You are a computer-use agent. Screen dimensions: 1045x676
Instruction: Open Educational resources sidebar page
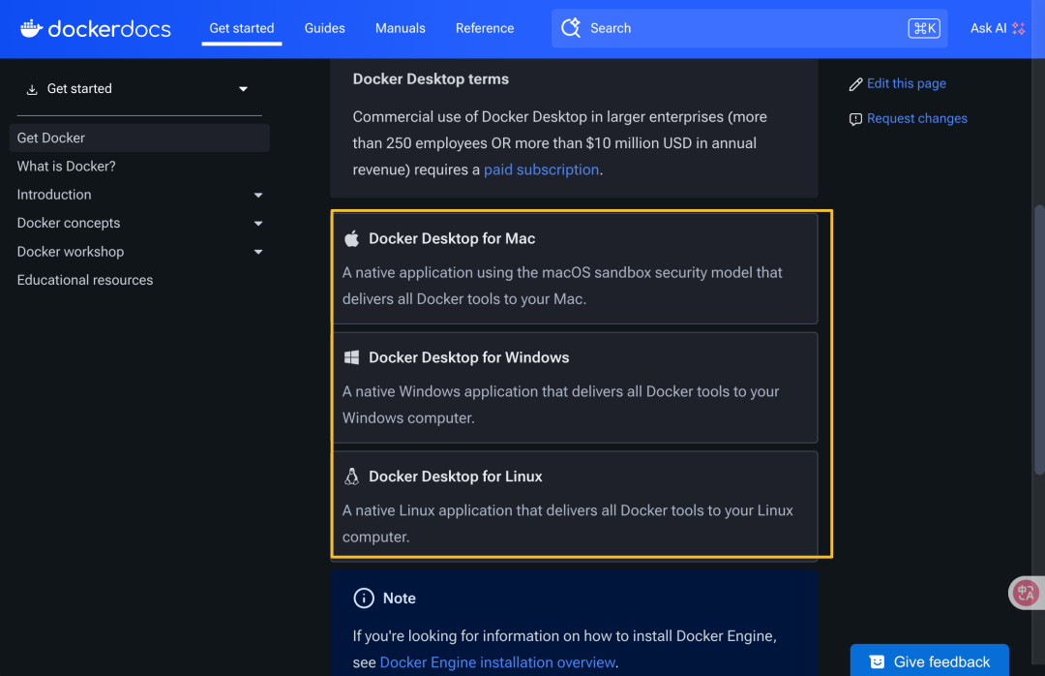(x=84, y=280)
